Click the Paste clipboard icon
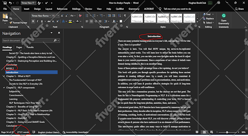Viewport: 248px width, 136px height. 5,16
